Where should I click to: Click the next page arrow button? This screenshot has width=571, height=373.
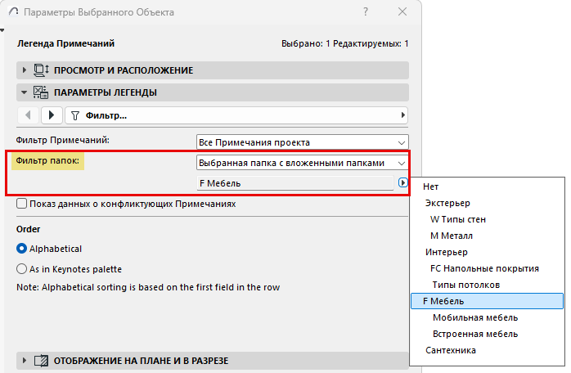point(52,115)
